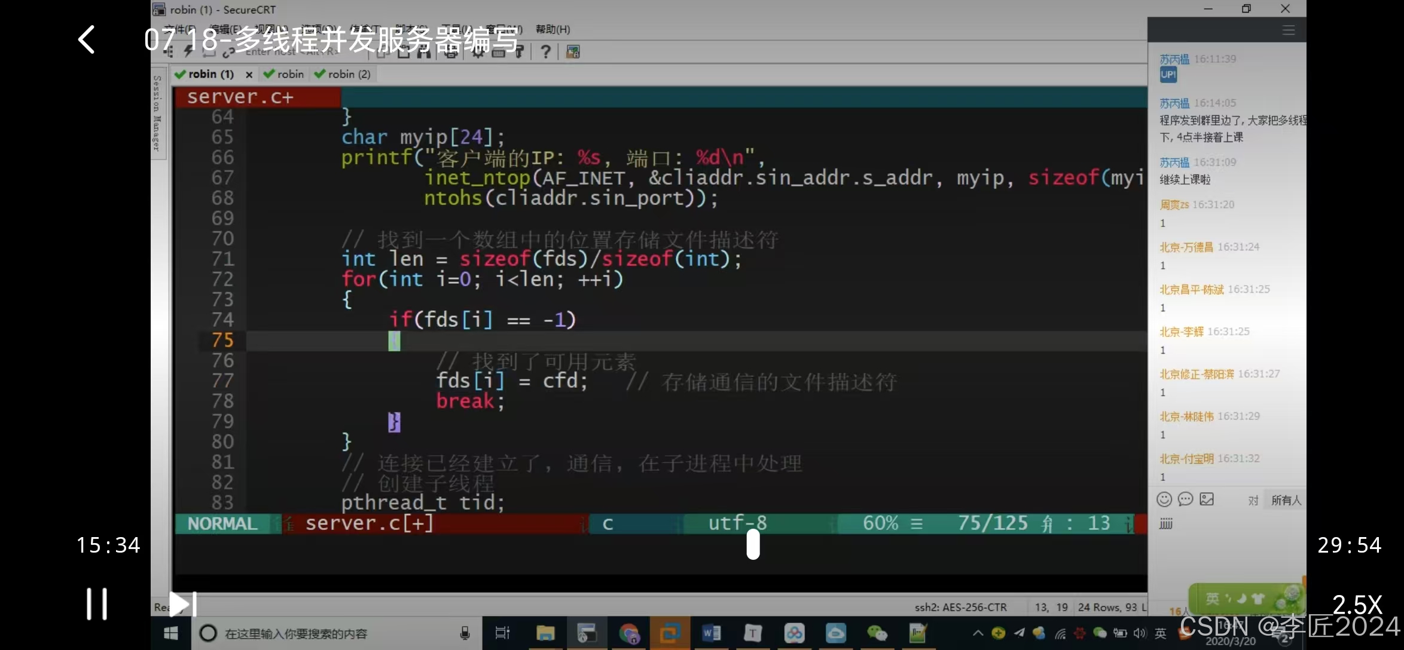Open Word from the taskbar
1404x650 pixels.
pyautogui.click(x=711, y=633)
